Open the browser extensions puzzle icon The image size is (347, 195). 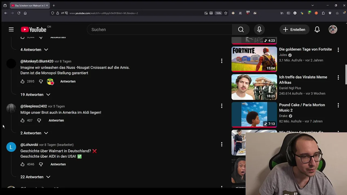coord(323,13)
